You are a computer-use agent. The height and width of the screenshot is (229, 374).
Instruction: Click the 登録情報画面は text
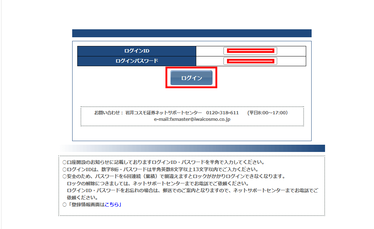pyautogui.click(x=88, y=204)
